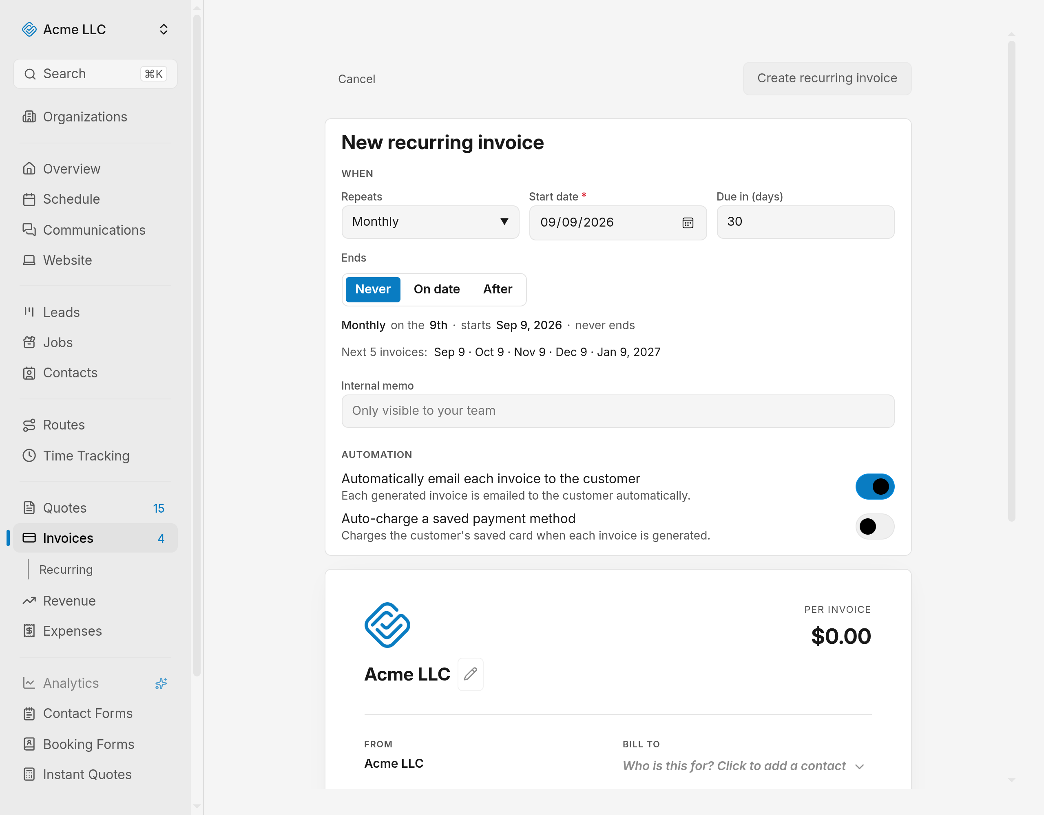
Task: Click the Expenses receipt icon
Action: (x=29, y=631)
